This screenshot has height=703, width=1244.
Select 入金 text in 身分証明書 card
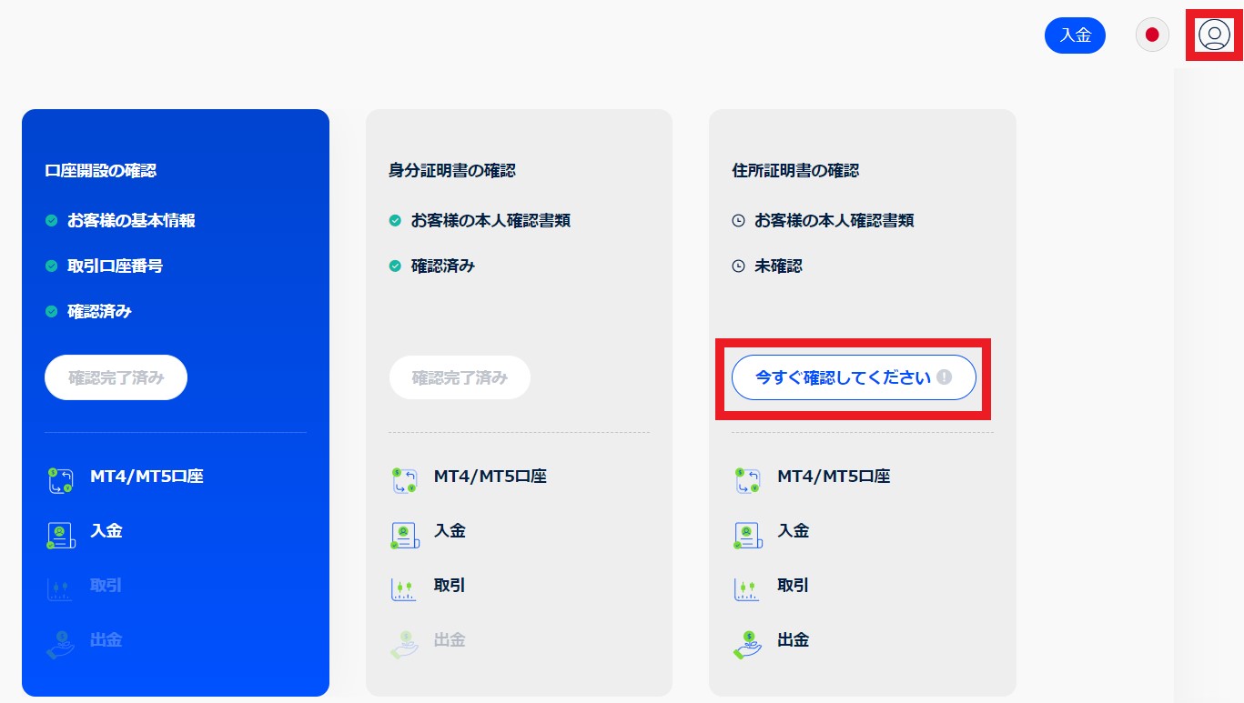450,530
